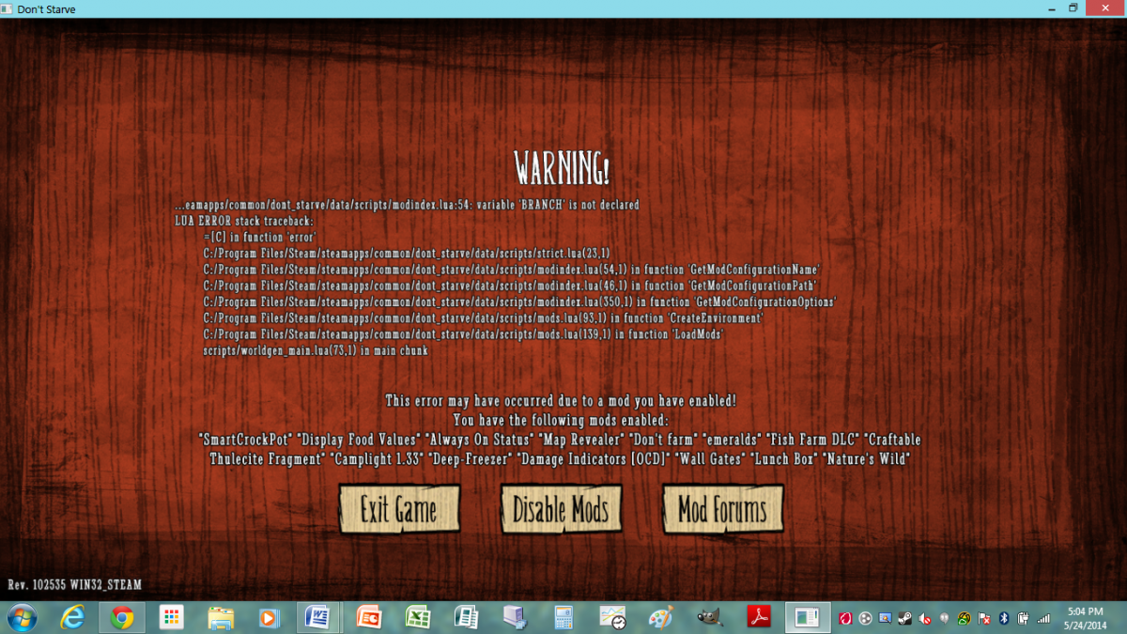Open Windows Media Player from the taskbar
Image resolution: width=1127 pixels, height=634 pixels.
(270, 618)
